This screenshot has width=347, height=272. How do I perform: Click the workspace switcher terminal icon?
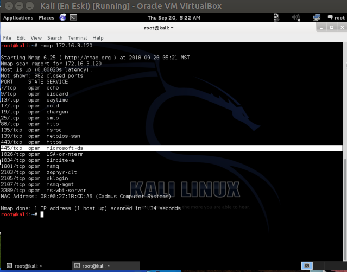click(x=307, y=266)
